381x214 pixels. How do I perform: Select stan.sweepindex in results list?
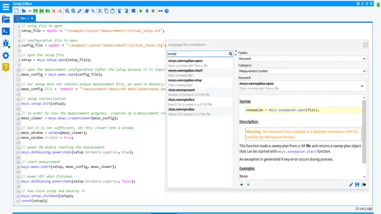tap(200, 102)
